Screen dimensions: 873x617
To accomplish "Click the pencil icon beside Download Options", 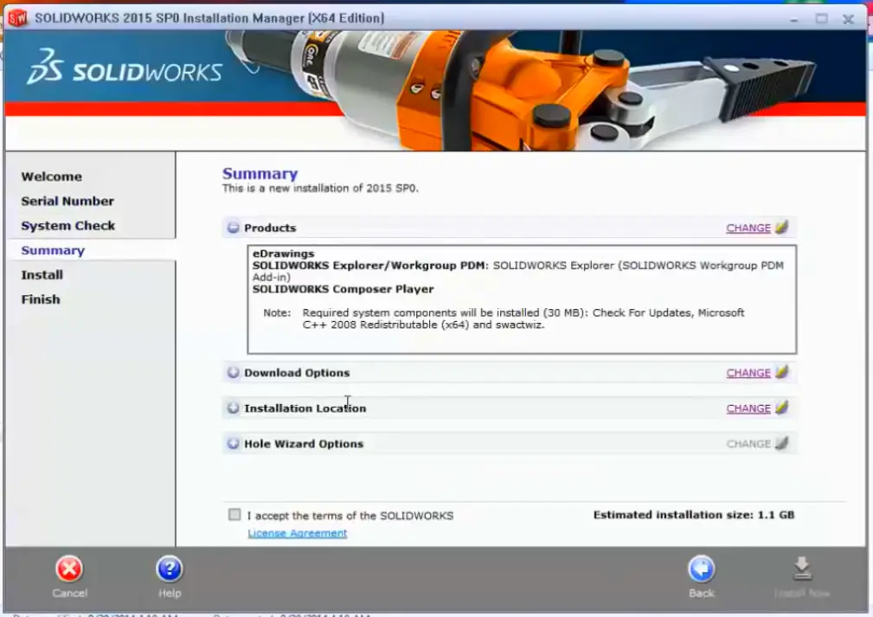I will tap(780, 372).
